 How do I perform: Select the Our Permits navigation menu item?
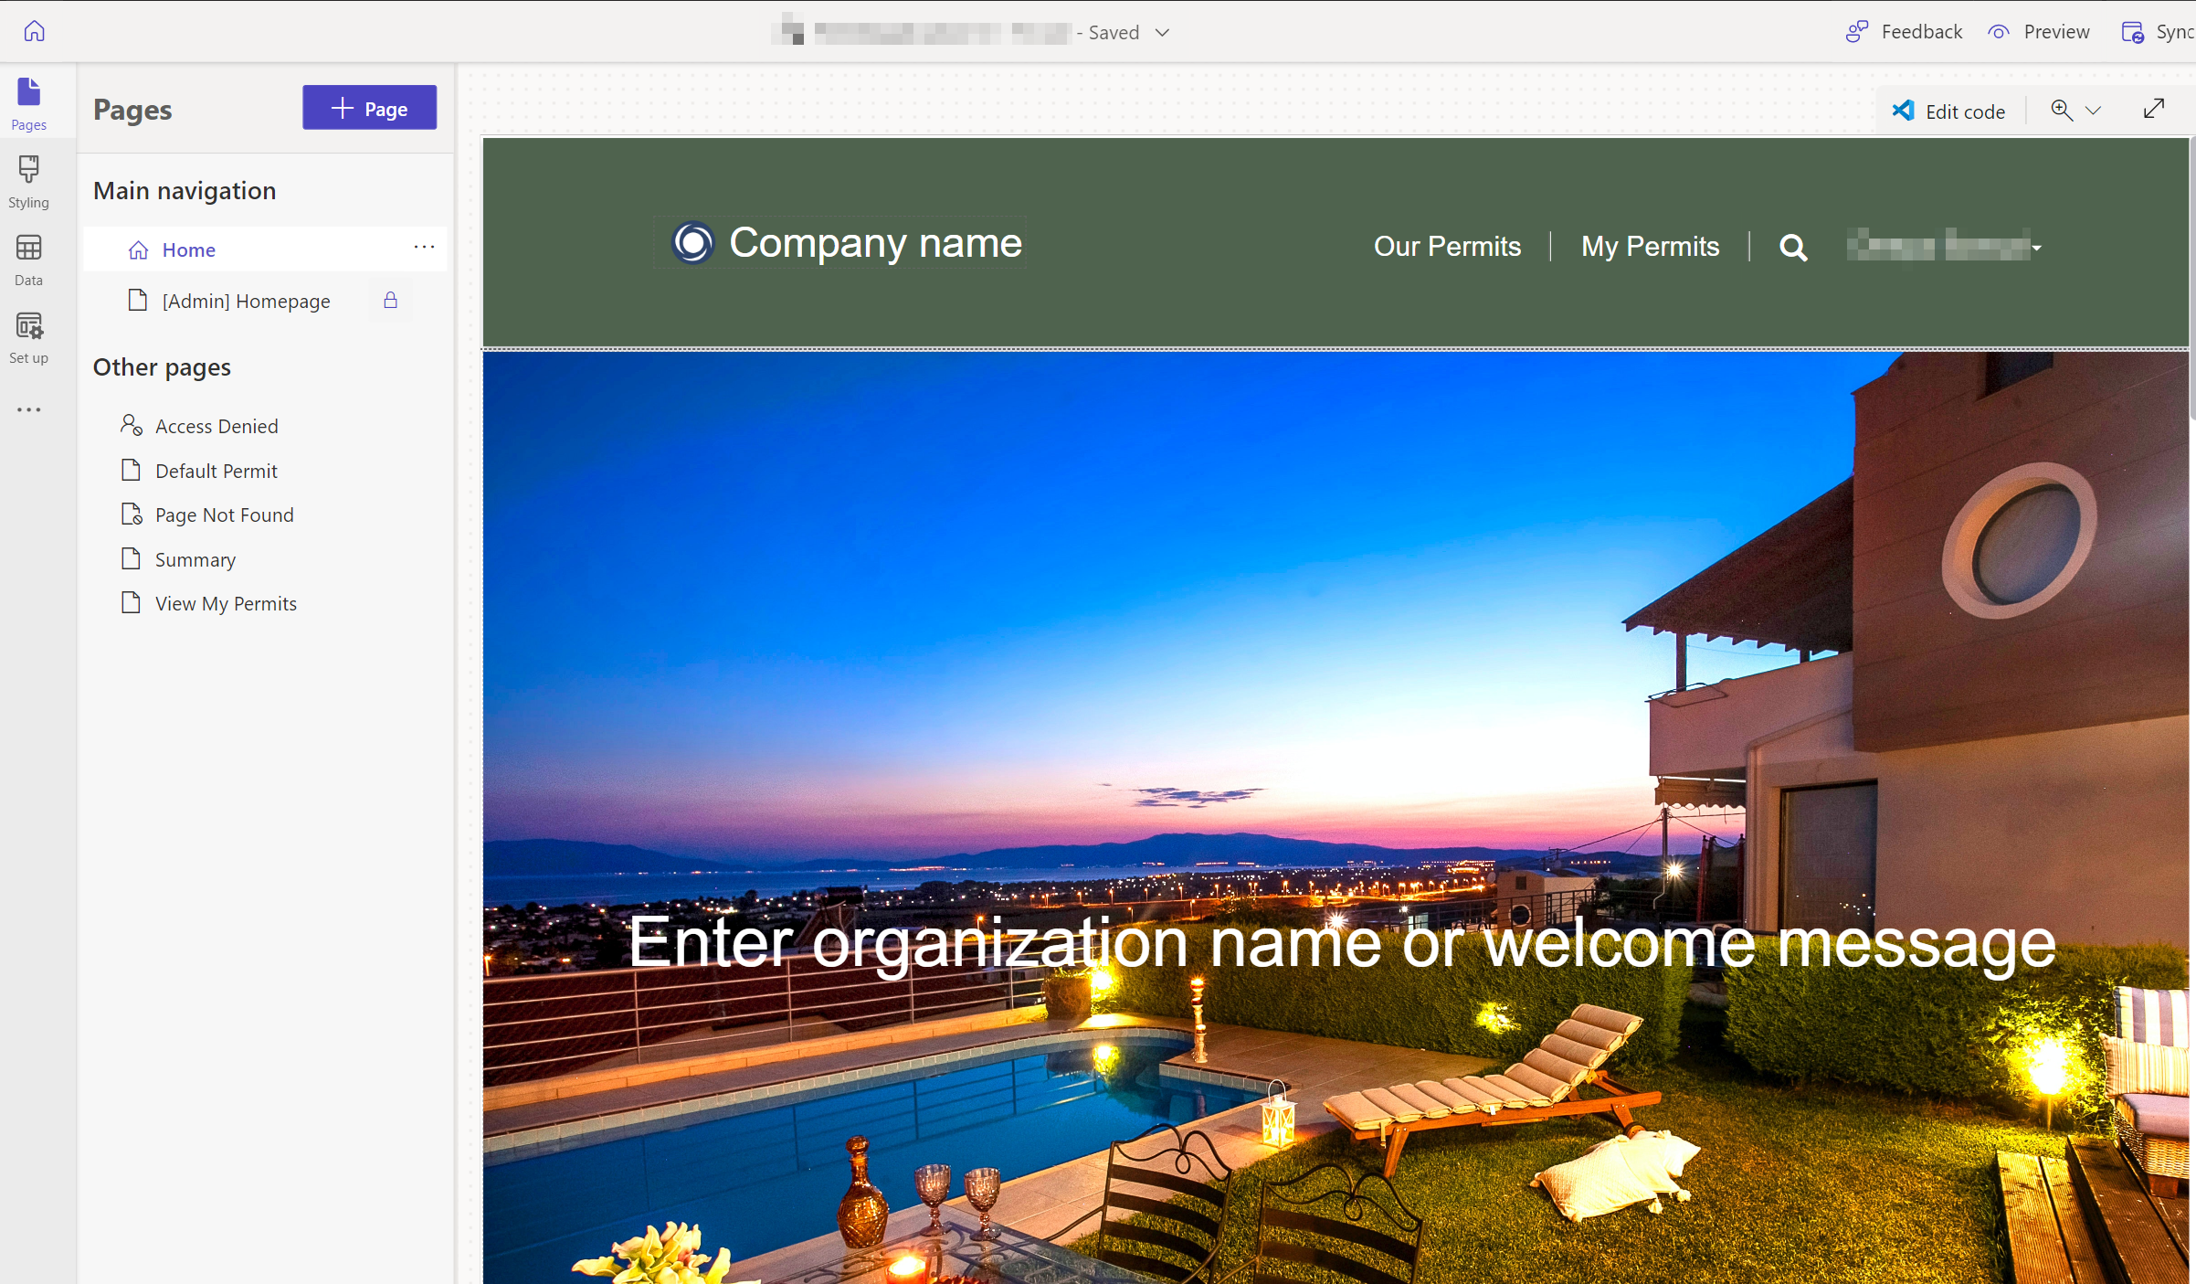(1446, 245)
